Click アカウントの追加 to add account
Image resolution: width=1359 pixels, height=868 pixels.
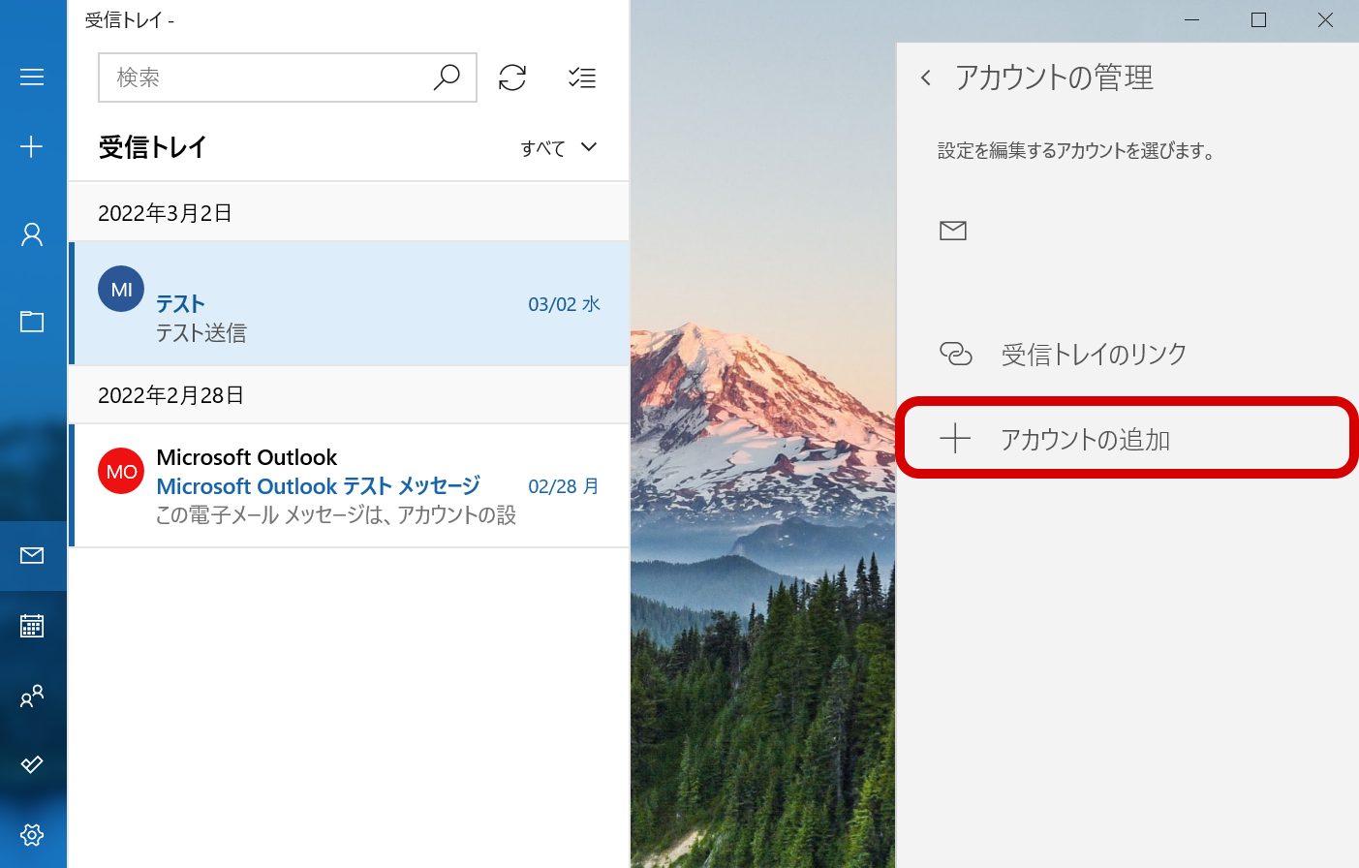coord(1085,439)
